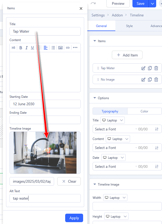
Task: Insert a bulleted list in editor
Action: coord(53,48)
